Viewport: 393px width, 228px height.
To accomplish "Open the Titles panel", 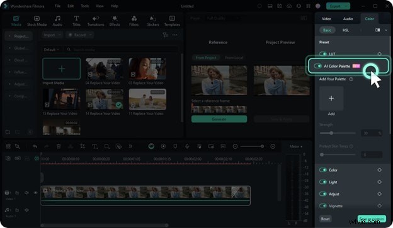I will point(76,21).
